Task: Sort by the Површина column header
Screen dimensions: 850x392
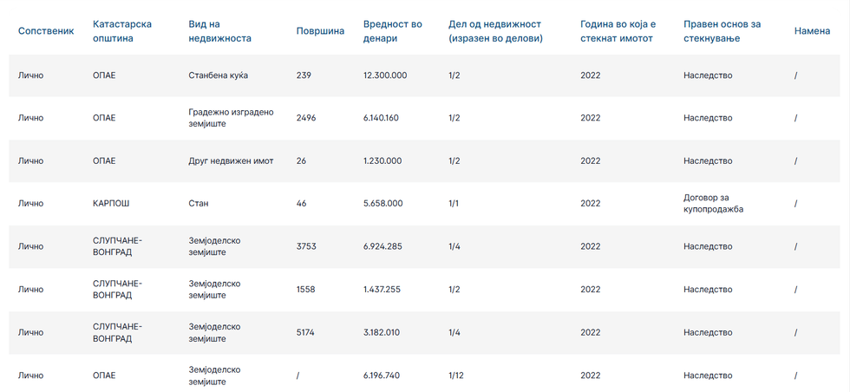Action: point(320,31)
